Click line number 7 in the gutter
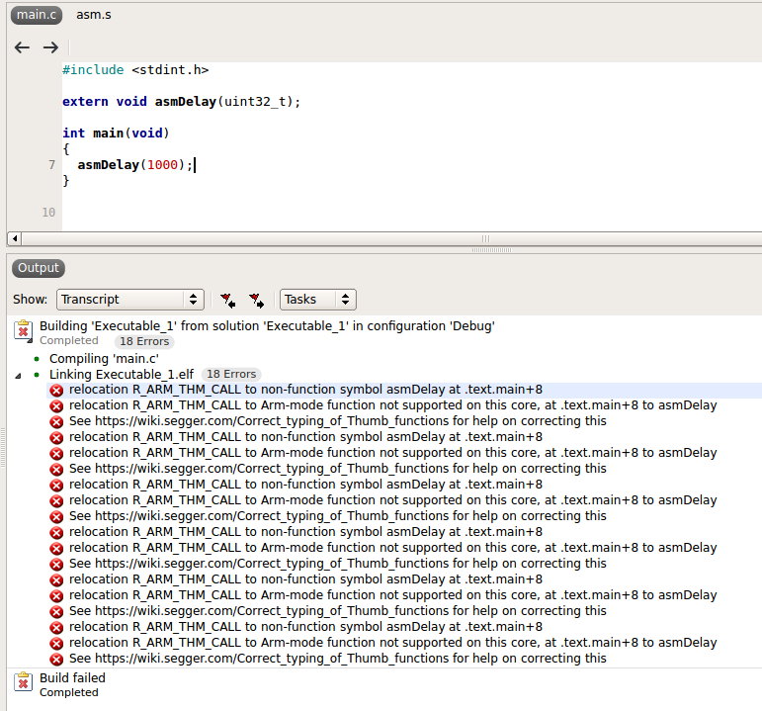This screenshot has height=711, width=762. [52, 165]
